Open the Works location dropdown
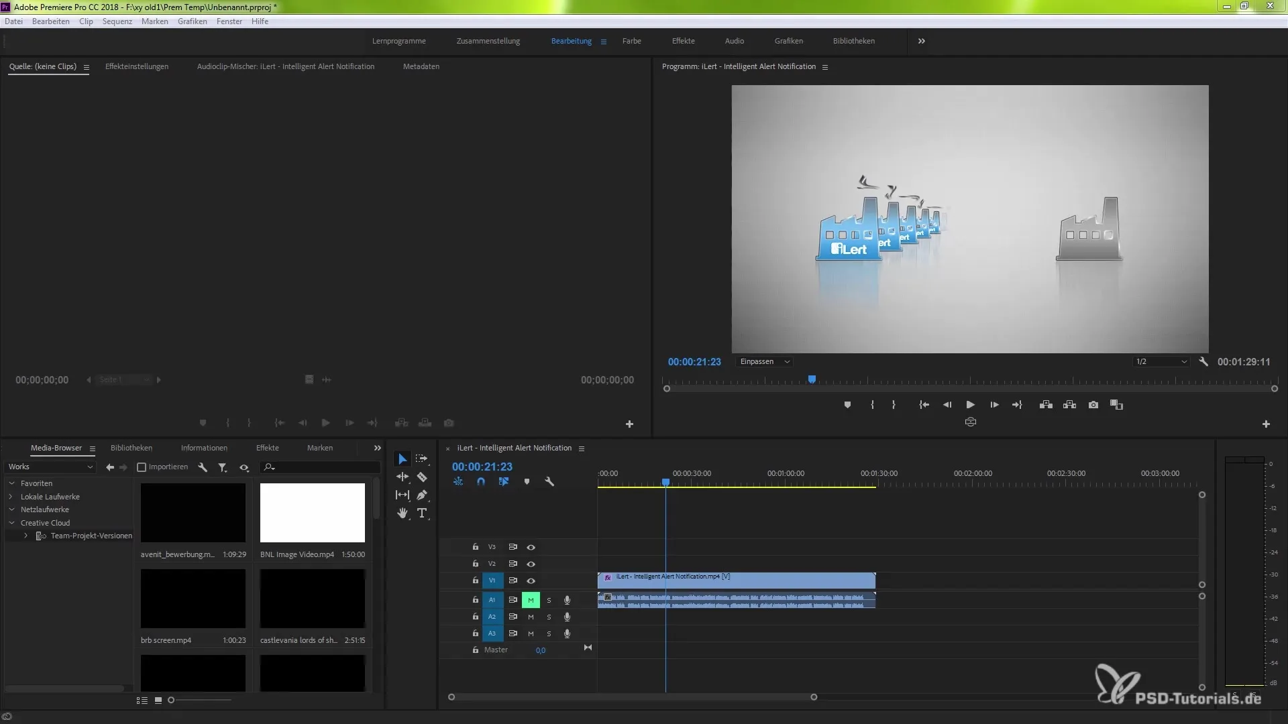The height and width of the screenshot is (724, 1288). click(50, 467)
